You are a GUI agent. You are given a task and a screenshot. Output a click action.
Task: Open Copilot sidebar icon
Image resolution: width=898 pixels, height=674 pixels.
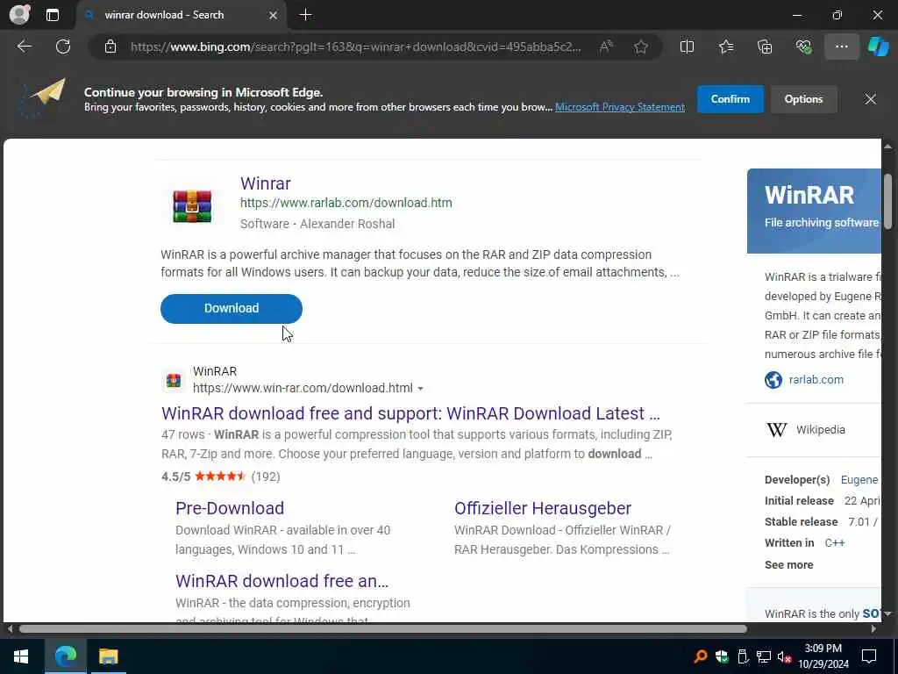[878, 47]
